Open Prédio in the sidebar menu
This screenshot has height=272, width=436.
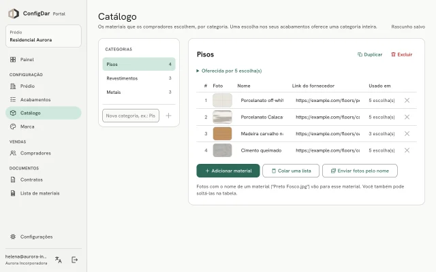tap(44, 86)
